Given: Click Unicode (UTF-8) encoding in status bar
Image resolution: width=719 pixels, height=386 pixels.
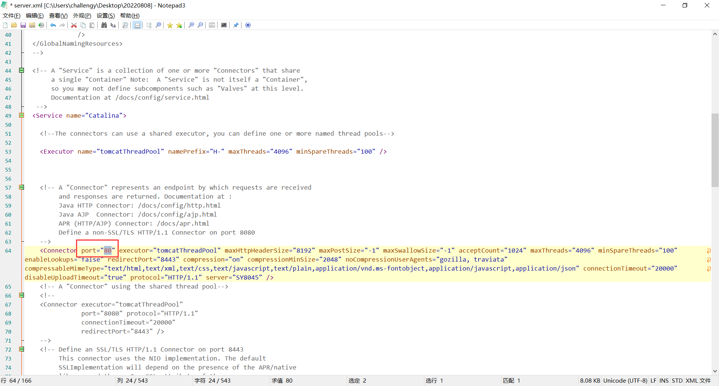Looking at the screenshot, I should pos(625,381).
